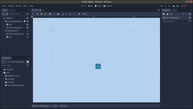Open the AssetLib workspace
Viewport: 193px width, 109px height.
[x=108, y=6]
